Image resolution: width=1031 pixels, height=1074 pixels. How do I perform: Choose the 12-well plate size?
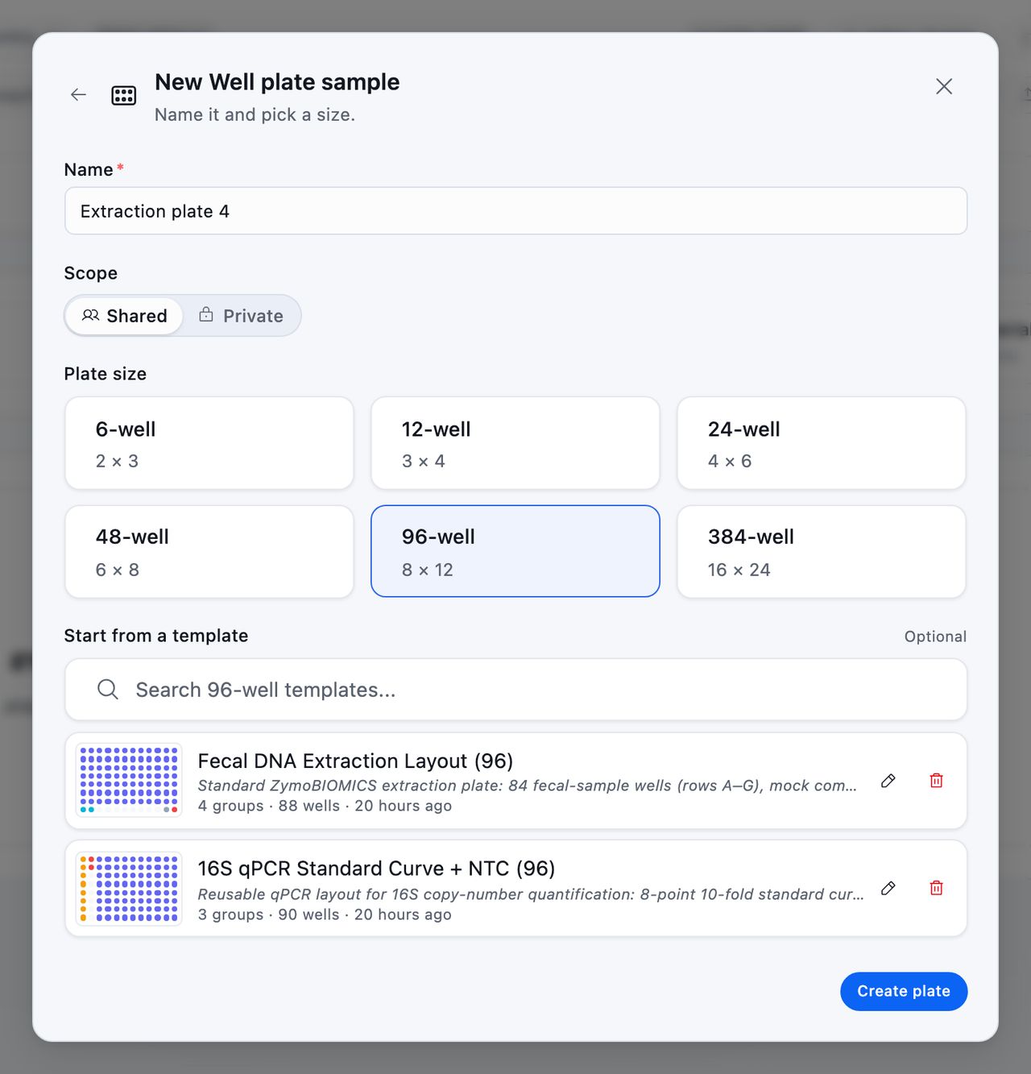coord(515,443)
